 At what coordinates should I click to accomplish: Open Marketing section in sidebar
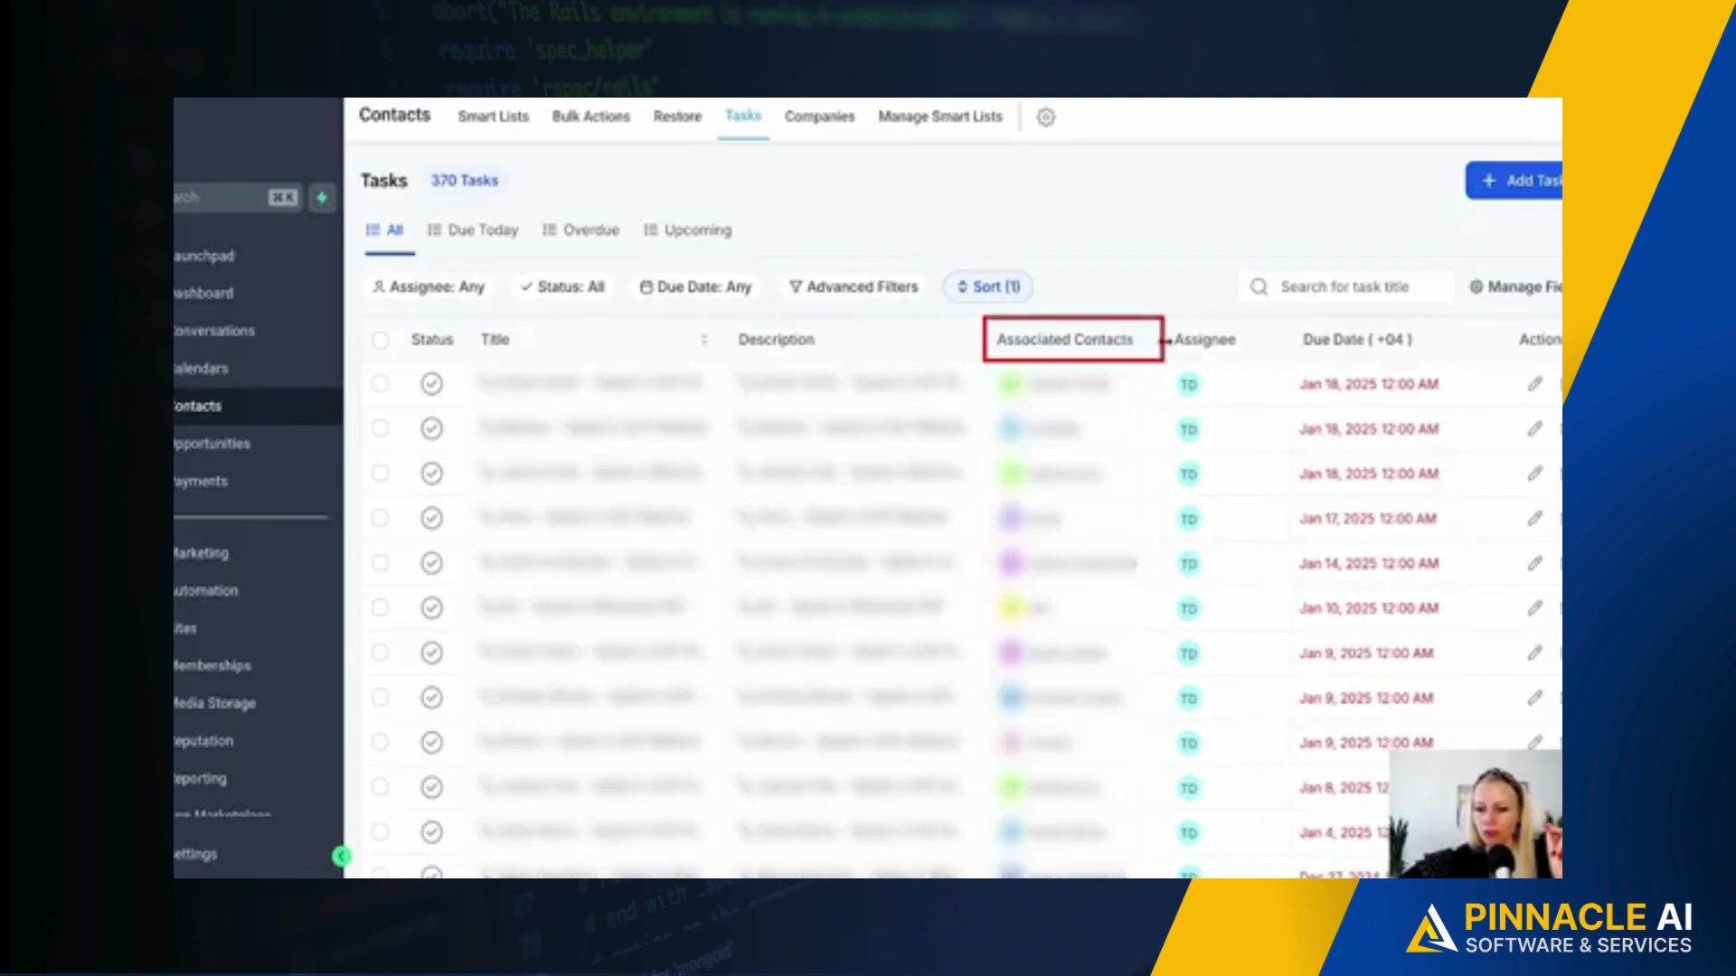point(202,553)
